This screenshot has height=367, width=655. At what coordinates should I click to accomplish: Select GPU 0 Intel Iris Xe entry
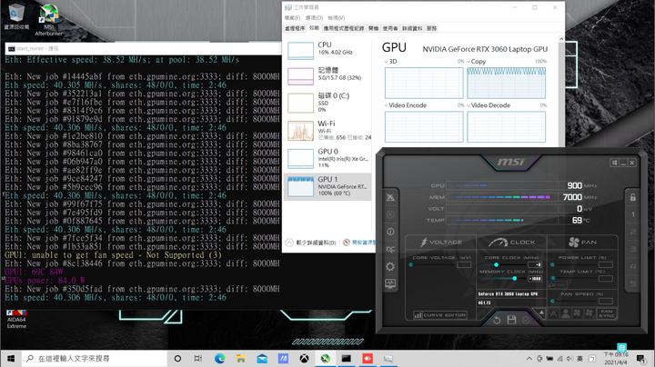pos(327,158)
